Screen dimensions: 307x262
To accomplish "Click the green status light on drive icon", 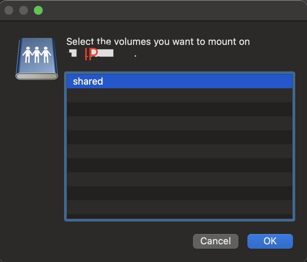I will [x=54, y=76].
